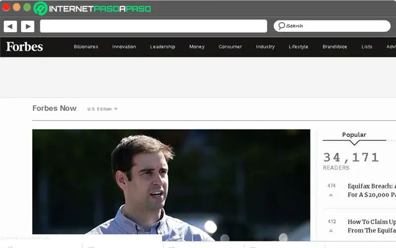Screen dimensions: 396x248
Task: Open the Billionaires menu
Action: click(86, 47)
